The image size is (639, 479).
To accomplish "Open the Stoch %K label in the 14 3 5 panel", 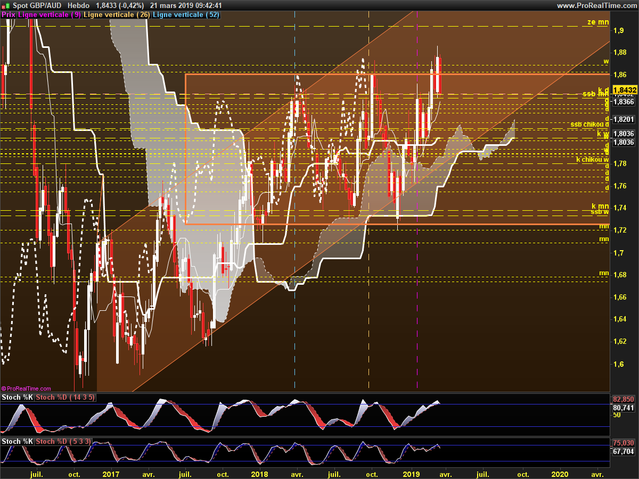I will pyautogui.click(x=18, y=398).
